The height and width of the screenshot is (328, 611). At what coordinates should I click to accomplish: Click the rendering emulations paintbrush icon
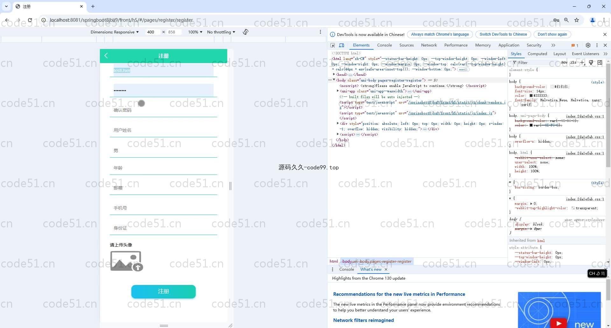591,63
